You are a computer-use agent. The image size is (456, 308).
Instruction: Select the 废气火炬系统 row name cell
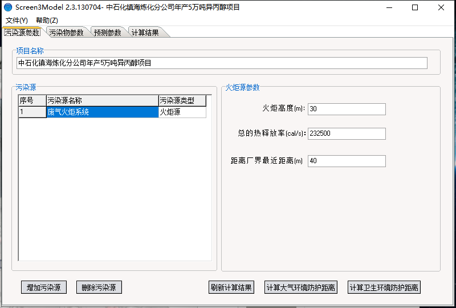pos(103,112)
